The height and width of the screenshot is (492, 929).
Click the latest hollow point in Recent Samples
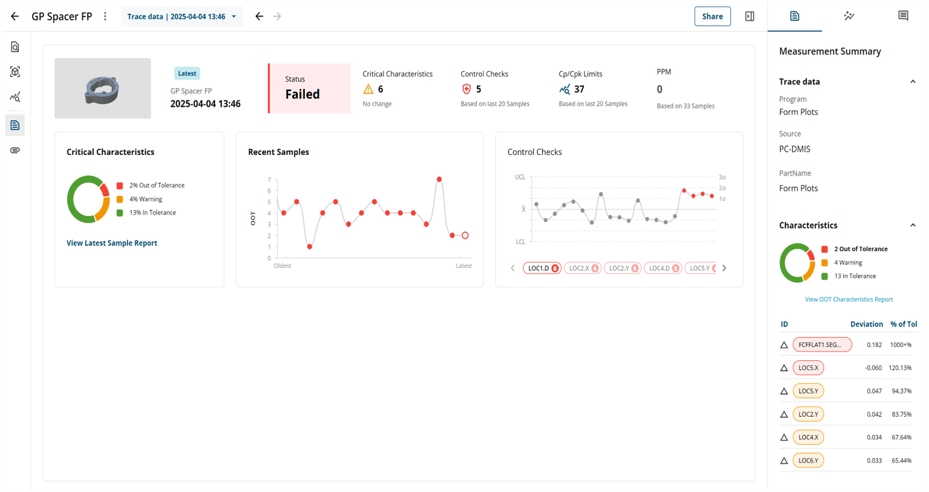(465, 235)
